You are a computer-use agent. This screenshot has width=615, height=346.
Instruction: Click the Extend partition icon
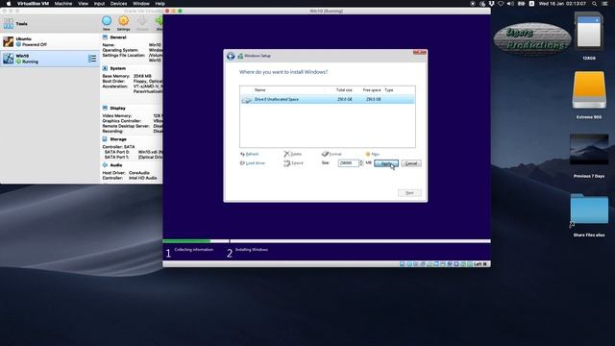pos(286,163)
